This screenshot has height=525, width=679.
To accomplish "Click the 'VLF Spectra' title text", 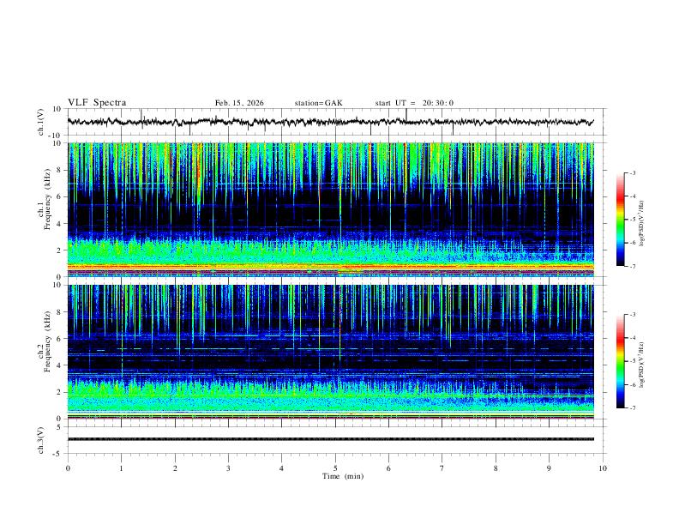I will click(97, 103).
